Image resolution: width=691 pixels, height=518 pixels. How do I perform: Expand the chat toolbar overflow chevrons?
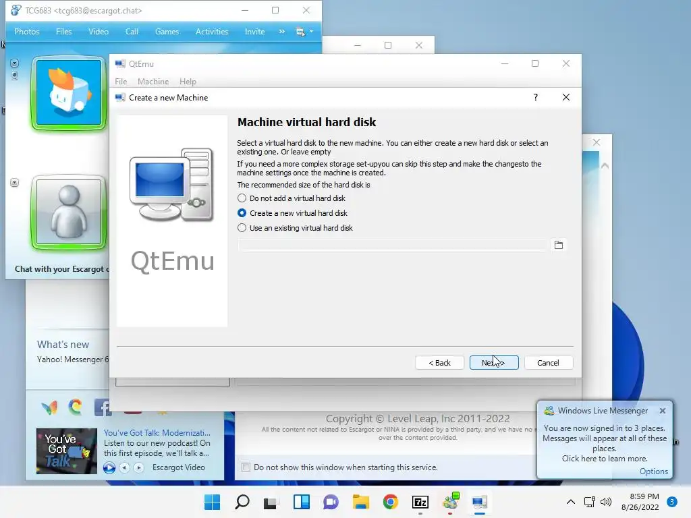tap(281, 32)
